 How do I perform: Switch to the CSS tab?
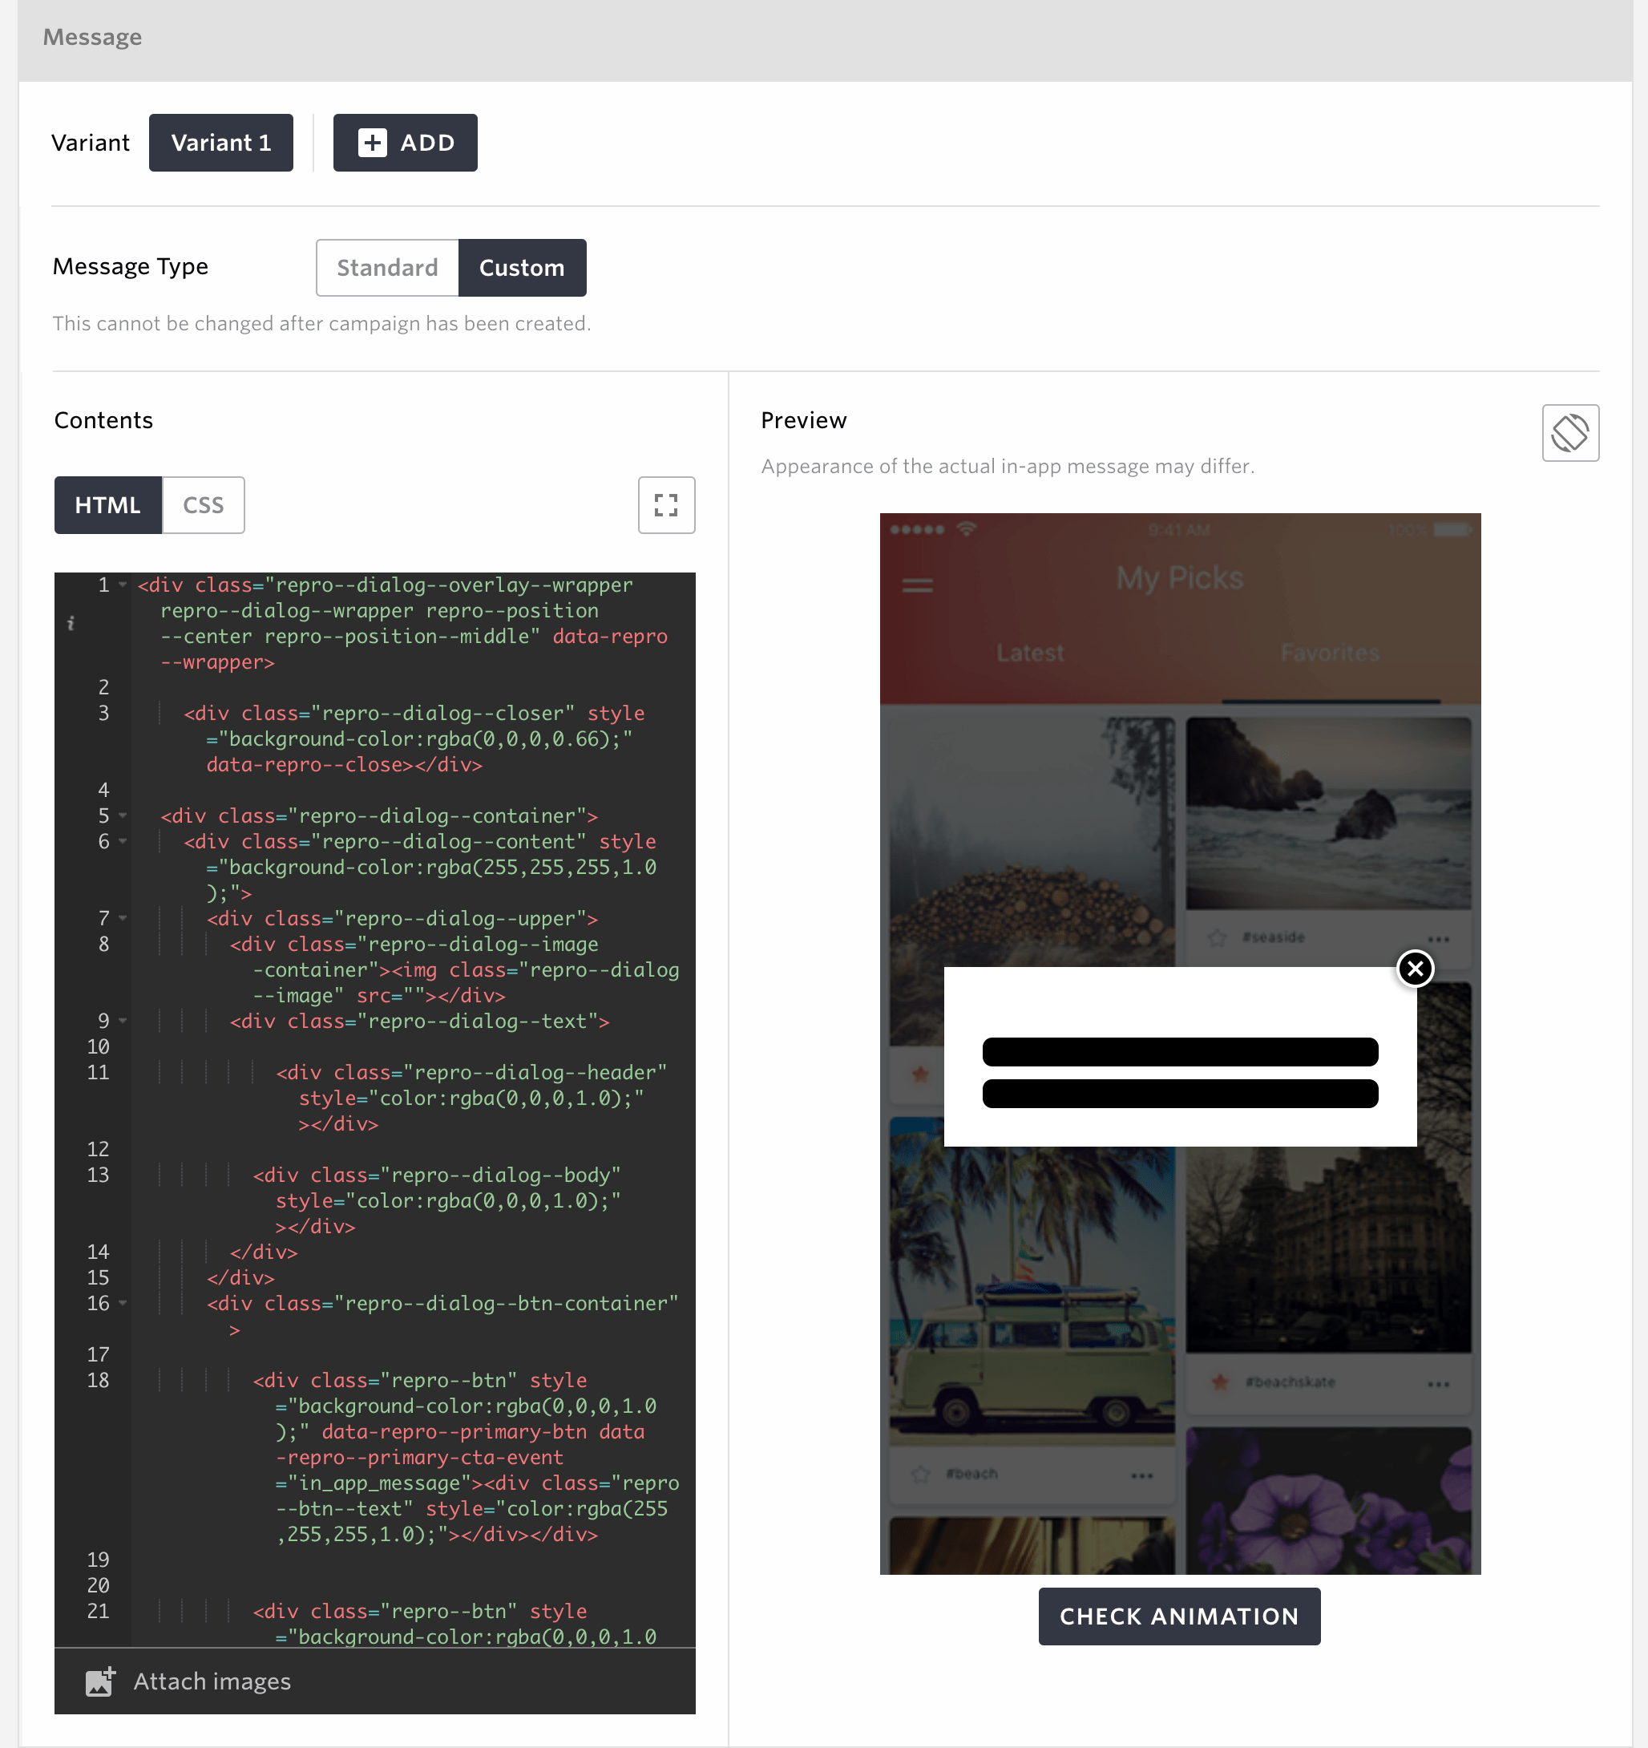pyautogui.click(x=203, y=504)
